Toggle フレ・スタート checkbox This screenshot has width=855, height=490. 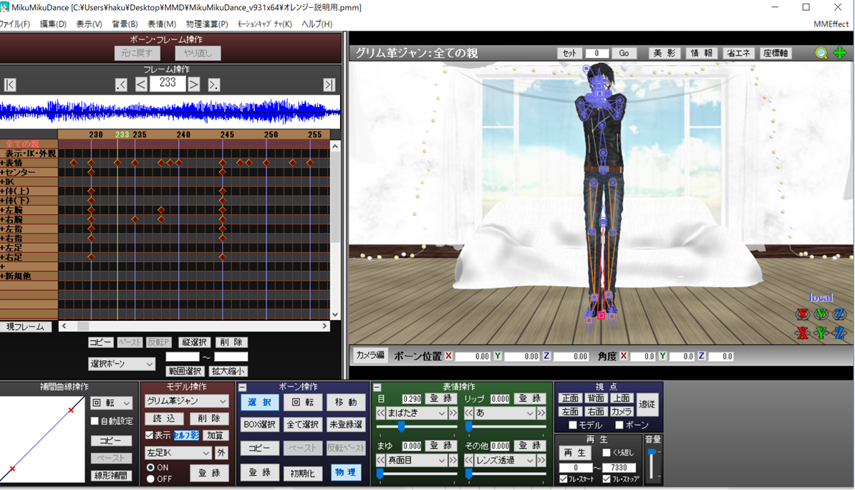pyautogui.click(x=564, y=479)
